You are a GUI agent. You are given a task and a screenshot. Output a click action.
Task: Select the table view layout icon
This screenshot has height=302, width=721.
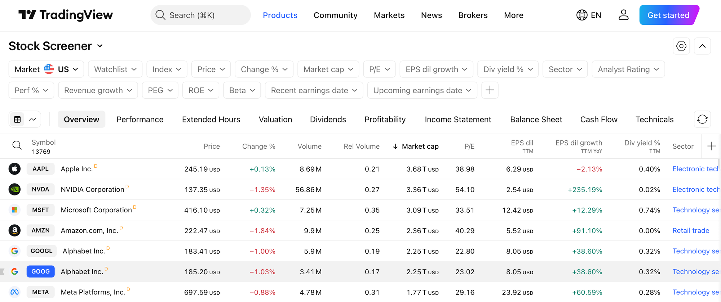(17, 119)
